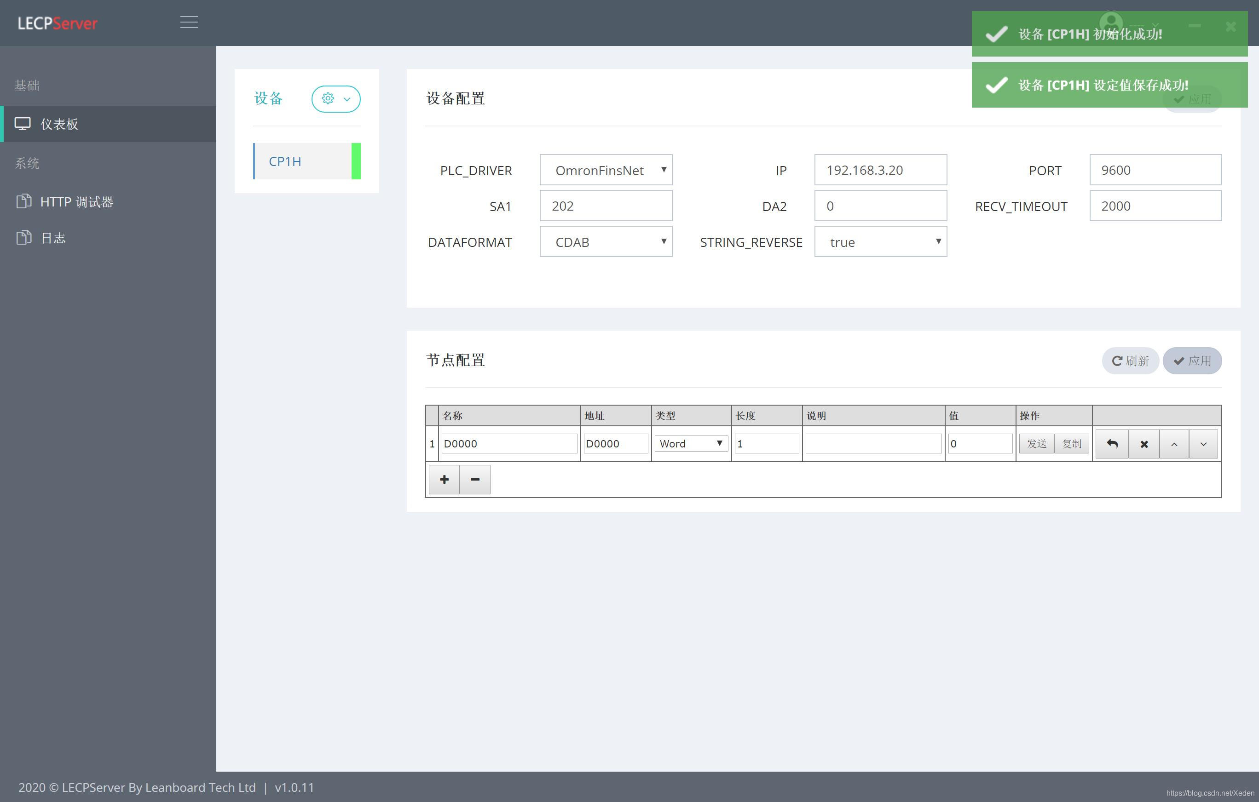
Task: Click the LECPServer hamburger menu icon
Action: pyautogui.click(x=189, y=22)
